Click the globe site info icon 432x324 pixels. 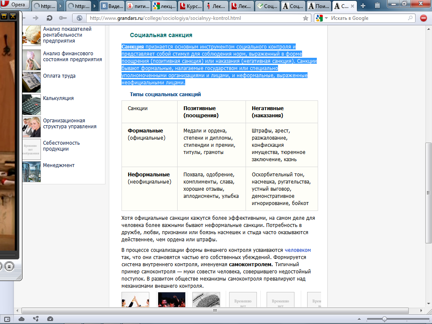[79, 18]
